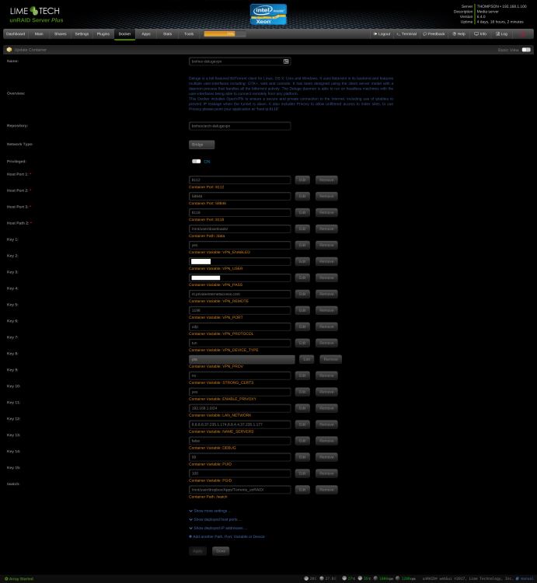Click the /watch host path field

[239, 490]
